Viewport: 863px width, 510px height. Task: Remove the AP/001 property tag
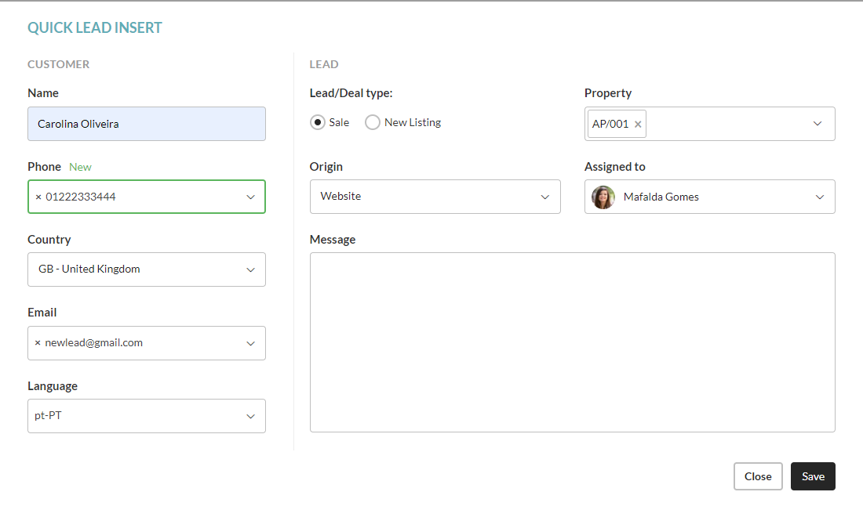click(x=638, y=125)
